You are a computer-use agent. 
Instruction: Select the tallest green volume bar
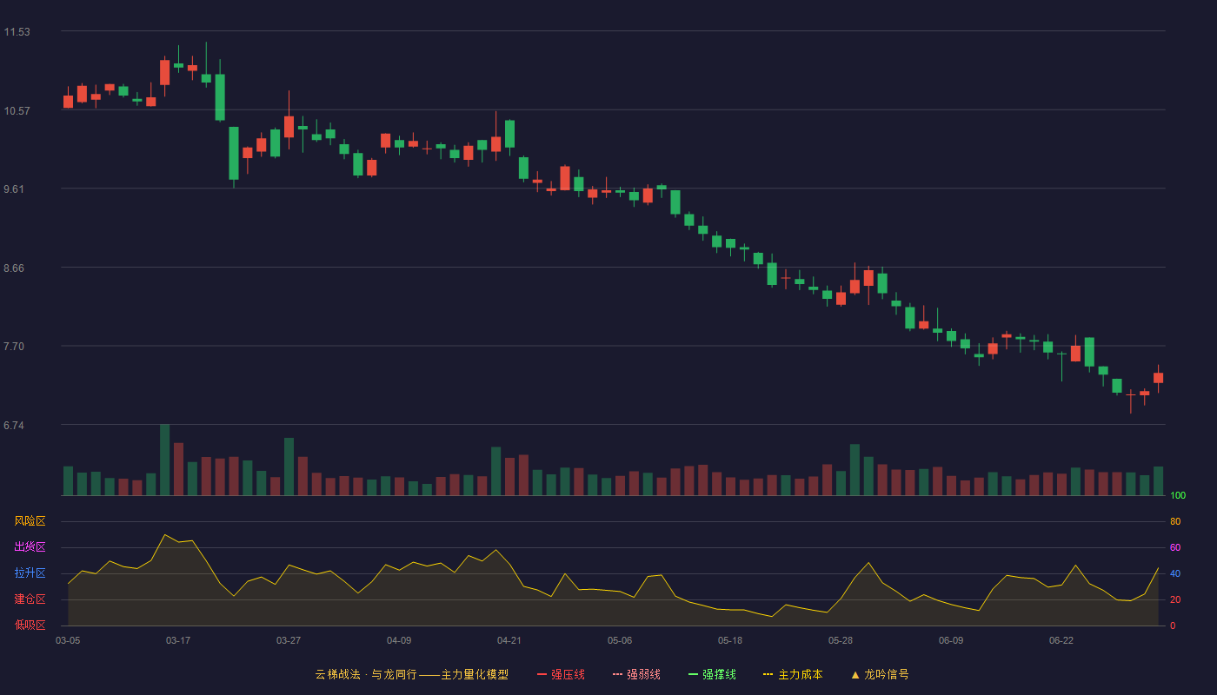tap(164, 460)
